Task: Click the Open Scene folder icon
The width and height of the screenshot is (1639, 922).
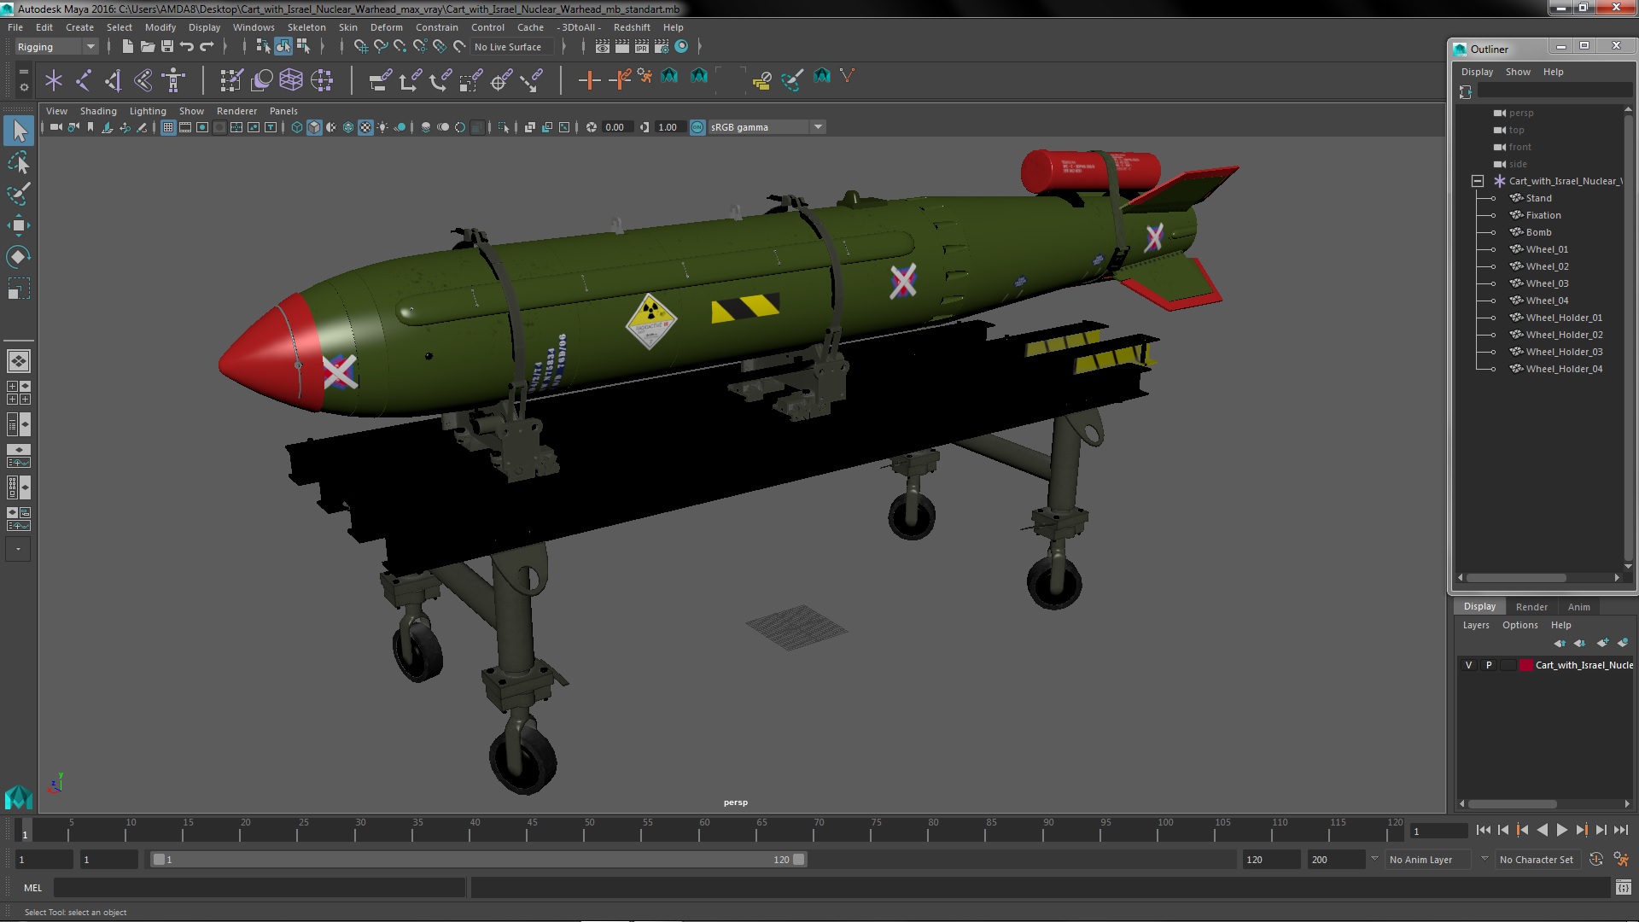Action: (x=147, y=46)
